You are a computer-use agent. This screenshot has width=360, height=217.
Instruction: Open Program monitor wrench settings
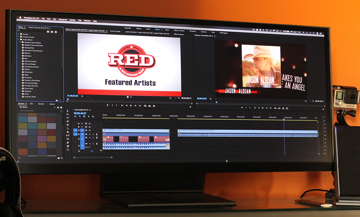click(x=313, y=101)
